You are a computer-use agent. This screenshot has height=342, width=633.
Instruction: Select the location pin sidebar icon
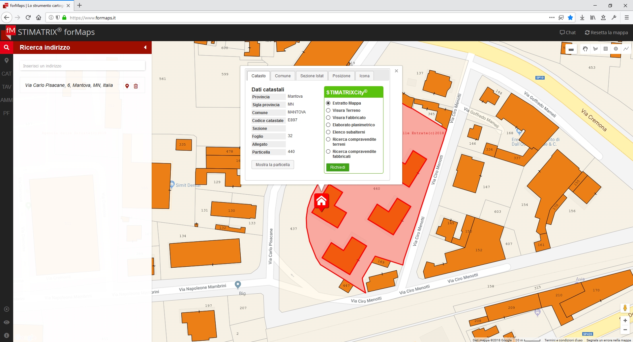tap(6, 61)
